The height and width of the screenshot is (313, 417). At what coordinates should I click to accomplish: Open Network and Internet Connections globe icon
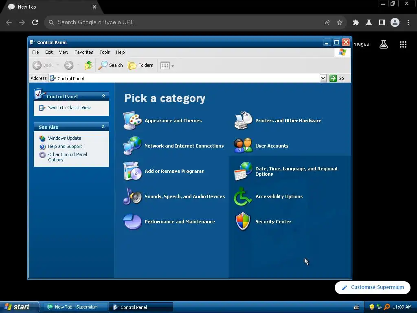pyautogui.click(x=132, y=145)
